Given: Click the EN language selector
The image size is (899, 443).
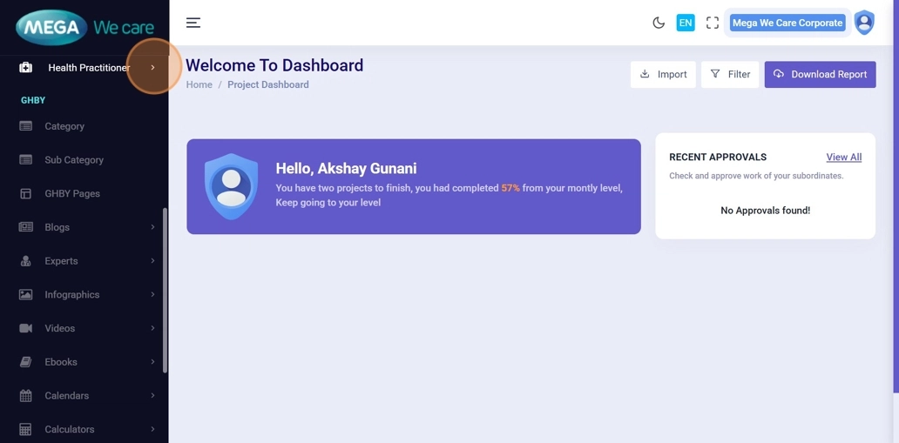Looking at the screenshot, I should (x=686, y=23).
